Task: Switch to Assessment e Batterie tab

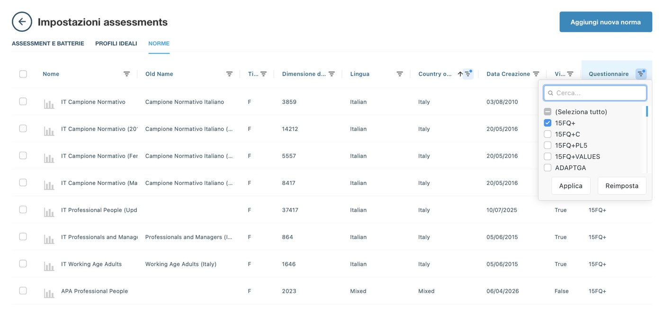Action: [x=48, y=44]
